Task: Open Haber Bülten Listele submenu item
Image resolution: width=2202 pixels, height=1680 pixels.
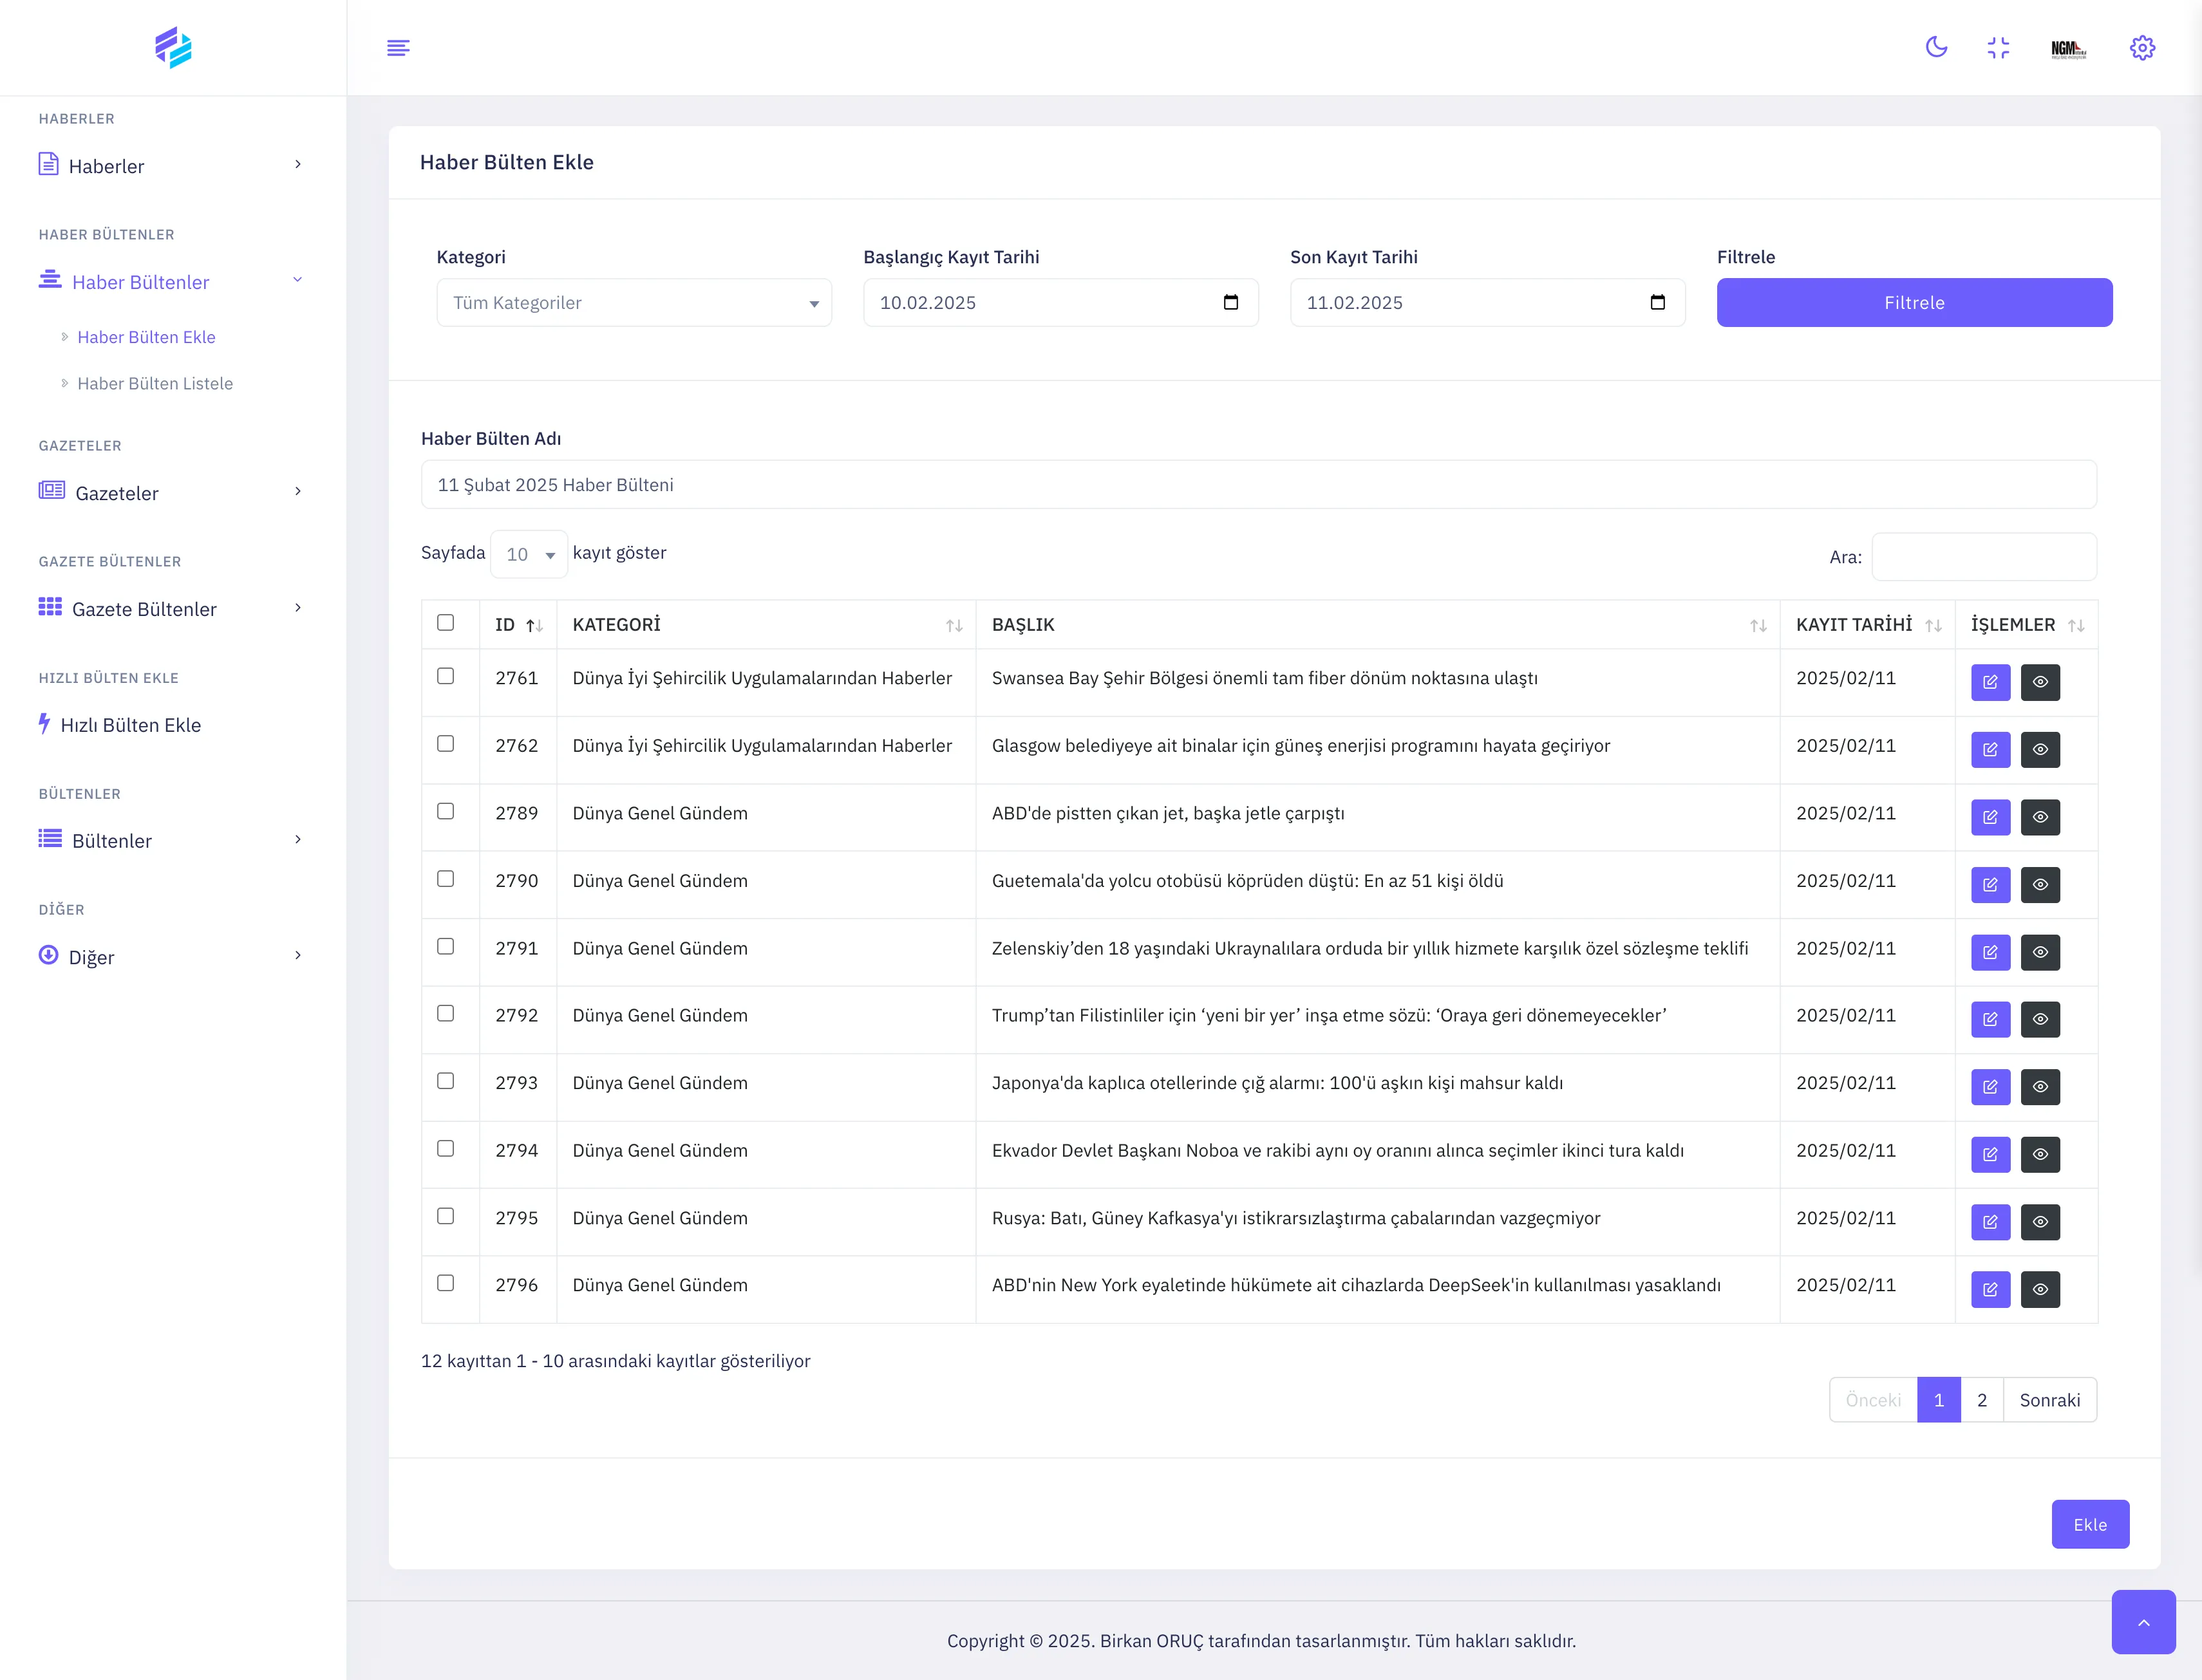Action: click(x=155, y=383)
